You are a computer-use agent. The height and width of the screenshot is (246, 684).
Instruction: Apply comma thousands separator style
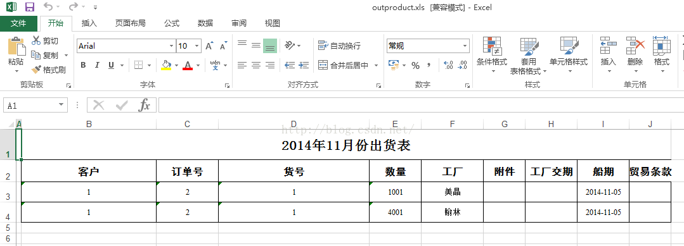pyautogui.click(x=429, y=65)
